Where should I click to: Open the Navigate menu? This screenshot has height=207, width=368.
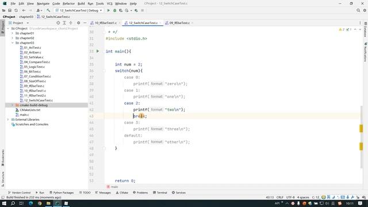click(43, 3)
